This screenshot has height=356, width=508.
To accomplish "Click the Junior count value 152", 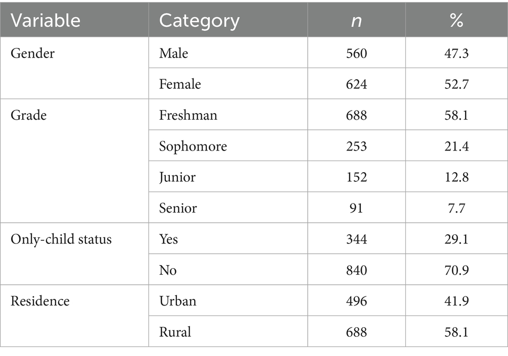I will pos(356,177).
